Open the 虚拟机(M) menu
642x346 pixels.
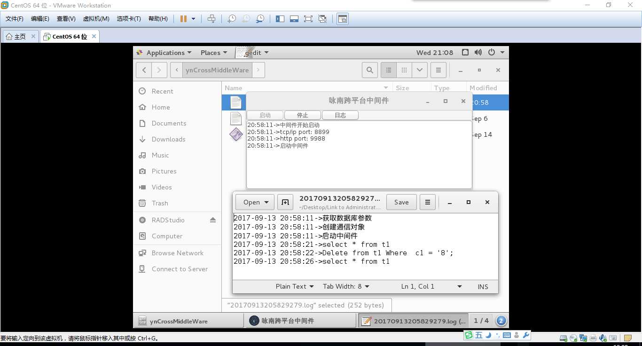(96, 19)
